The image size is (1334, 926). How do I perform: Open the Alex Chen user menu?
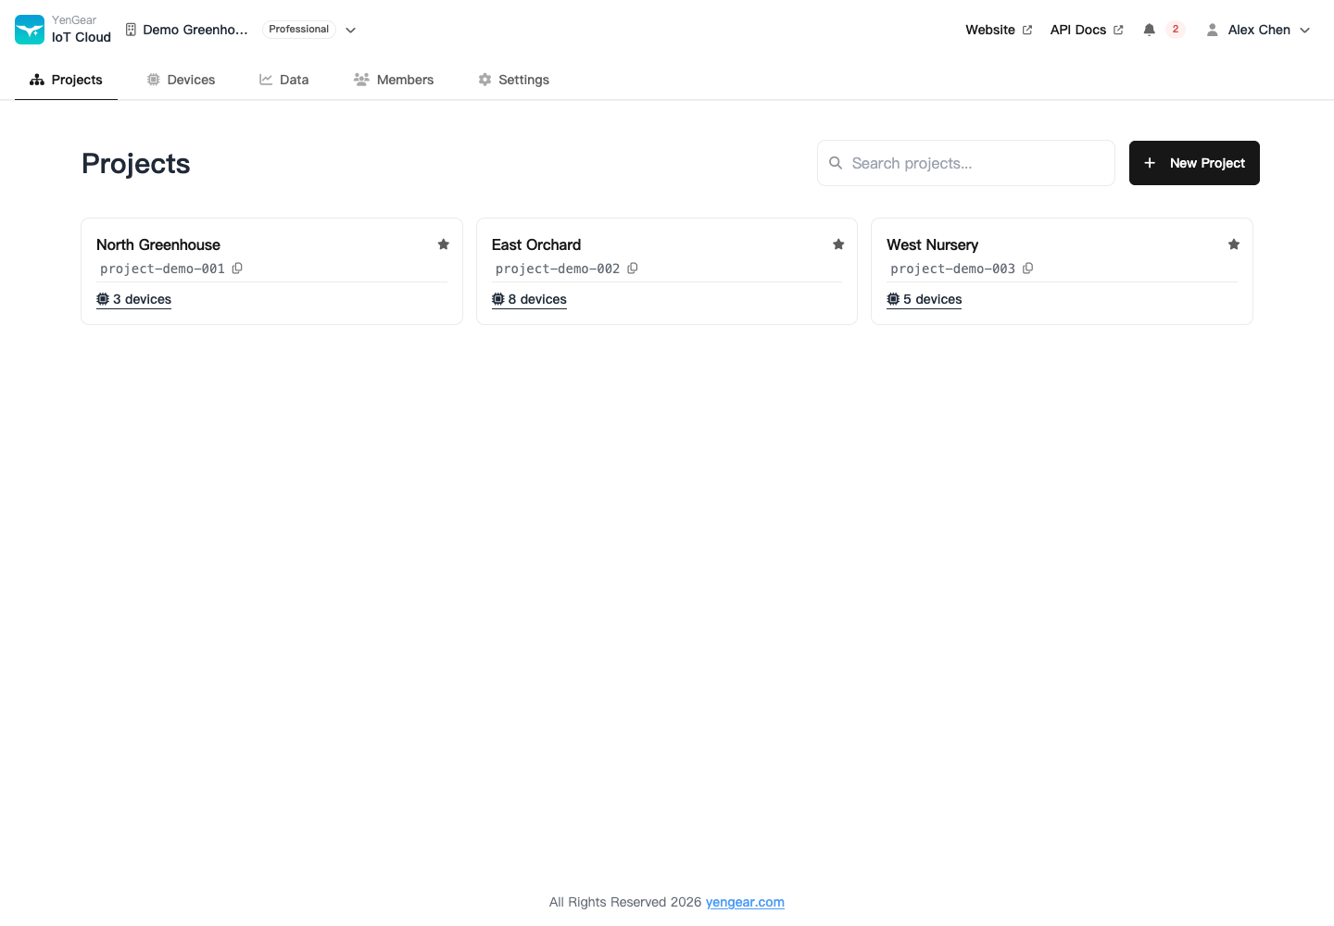coord(1258,30)
